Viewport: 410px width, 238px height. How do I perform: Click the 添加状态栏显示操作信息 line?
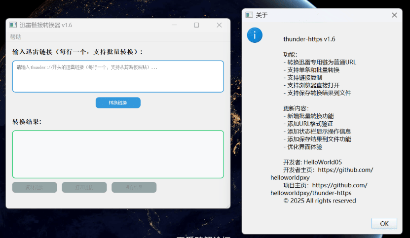click(317, 132)
